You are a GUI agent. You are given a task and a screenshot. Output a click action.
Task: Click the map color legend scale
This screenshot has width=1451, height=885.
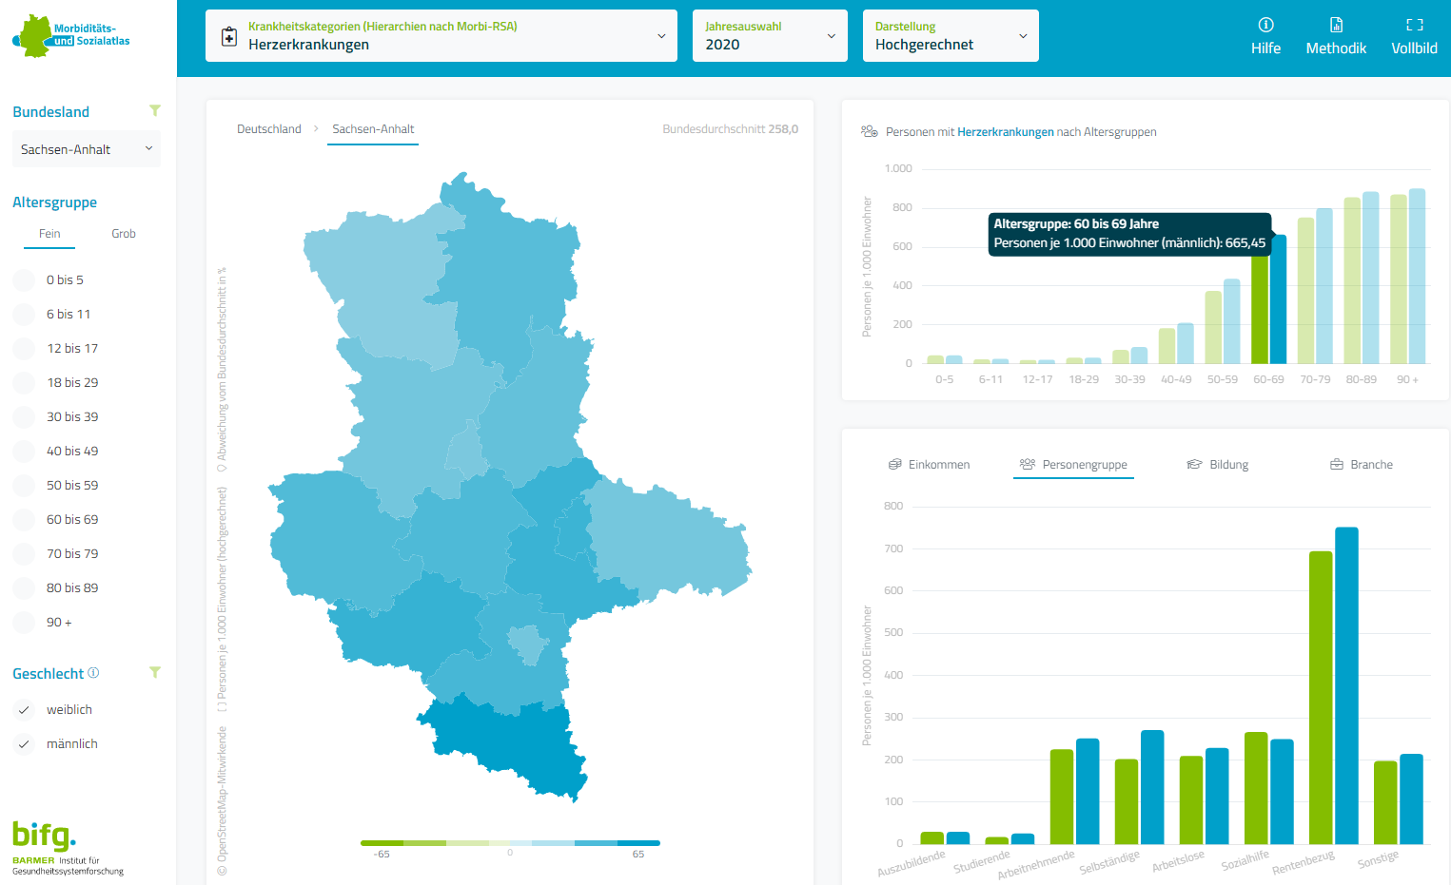click(510, 843)
